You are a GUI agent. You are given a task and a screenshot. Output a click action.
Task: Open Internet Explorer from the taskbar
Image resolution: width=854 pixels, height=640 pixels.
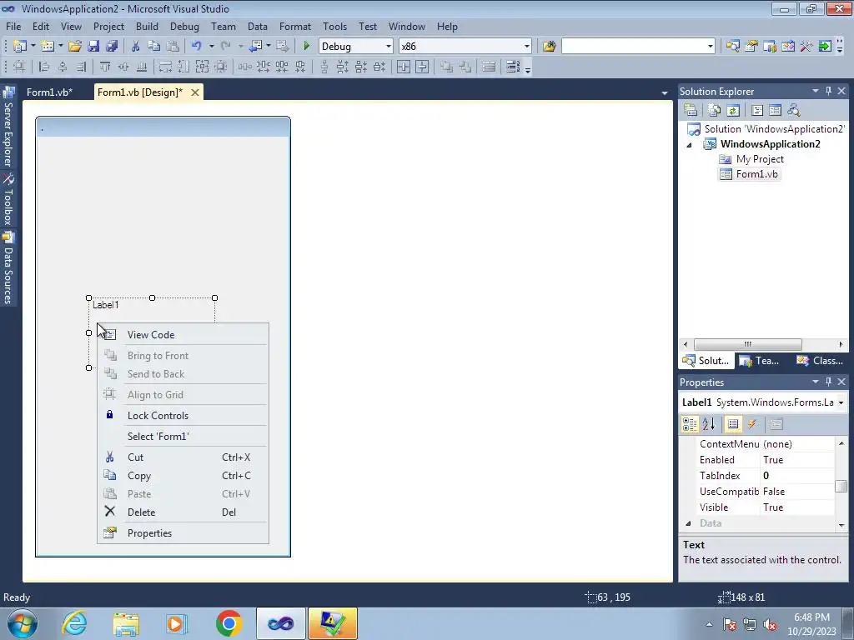(74, 623)
